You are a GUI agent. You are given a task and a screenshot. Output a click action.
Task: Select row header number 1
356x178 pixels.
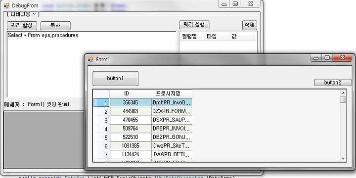[x=101, y=103]
